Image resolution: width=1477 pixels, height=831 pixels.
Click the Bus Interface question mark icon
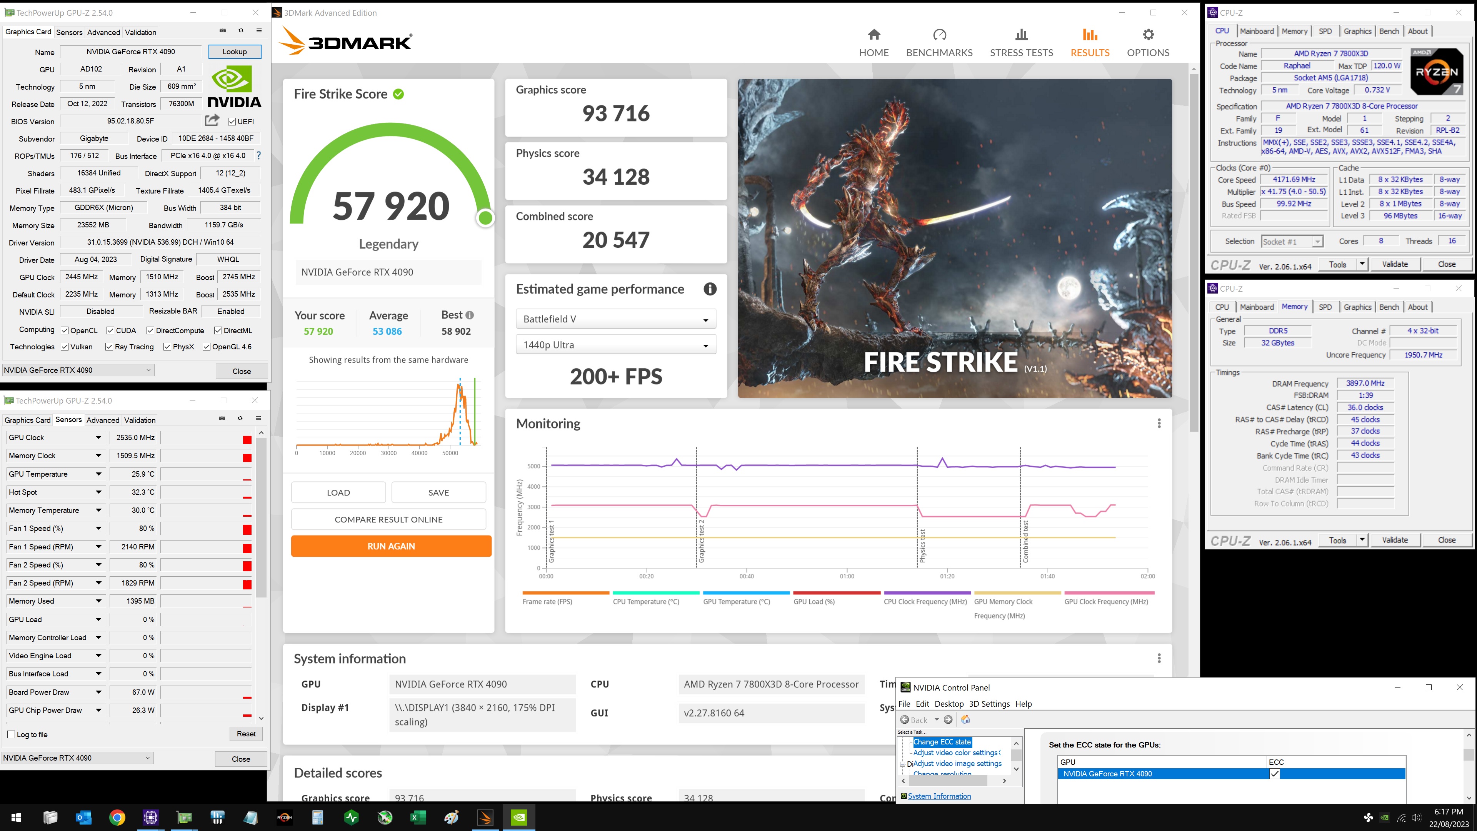click(258, 155)
